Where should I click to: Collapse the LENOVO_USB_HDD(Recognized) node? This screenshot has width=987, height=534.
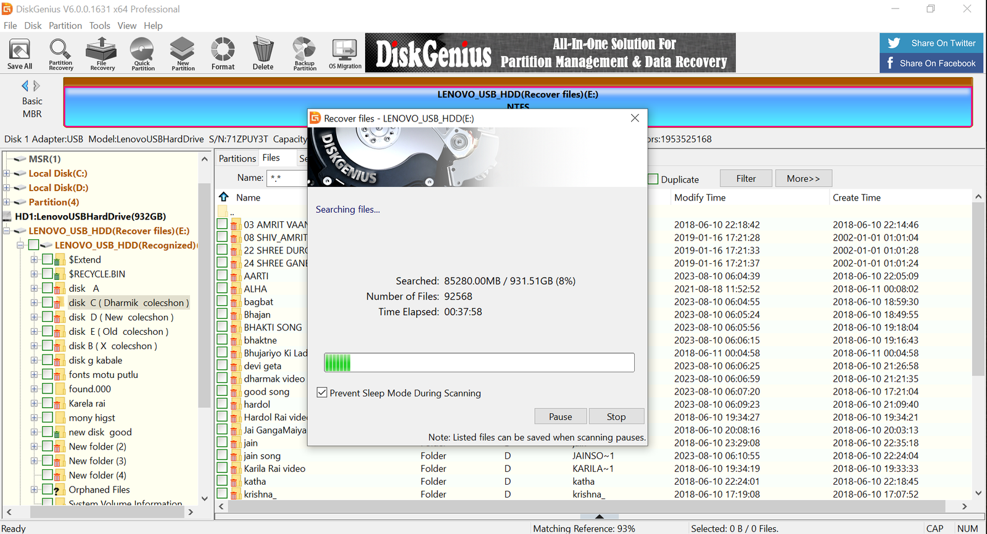[x=20, y=245]
